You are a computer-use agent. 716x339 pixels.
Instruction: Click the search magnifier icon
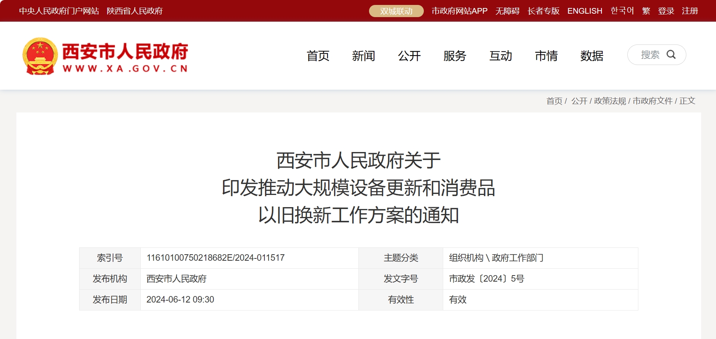tap(671, 55)
